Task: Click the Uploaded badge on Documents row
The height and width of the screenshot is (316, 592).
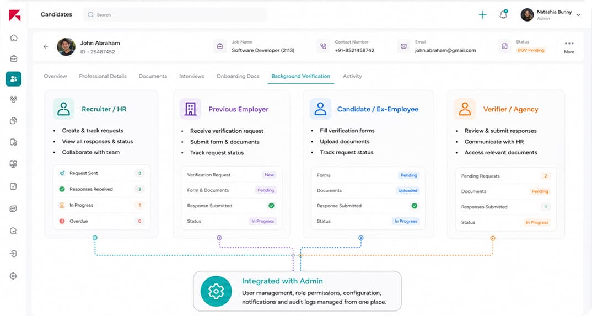Action: 408,191
